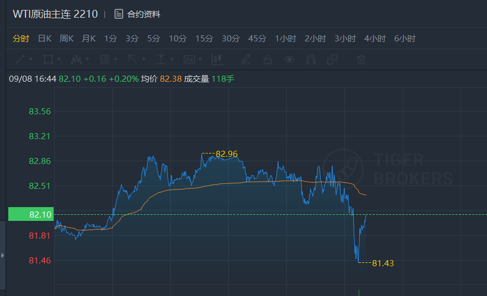The height and width of the screenshot is (296, 487).
Task: Select the rectangle shape tool
Action: point(48,59)
